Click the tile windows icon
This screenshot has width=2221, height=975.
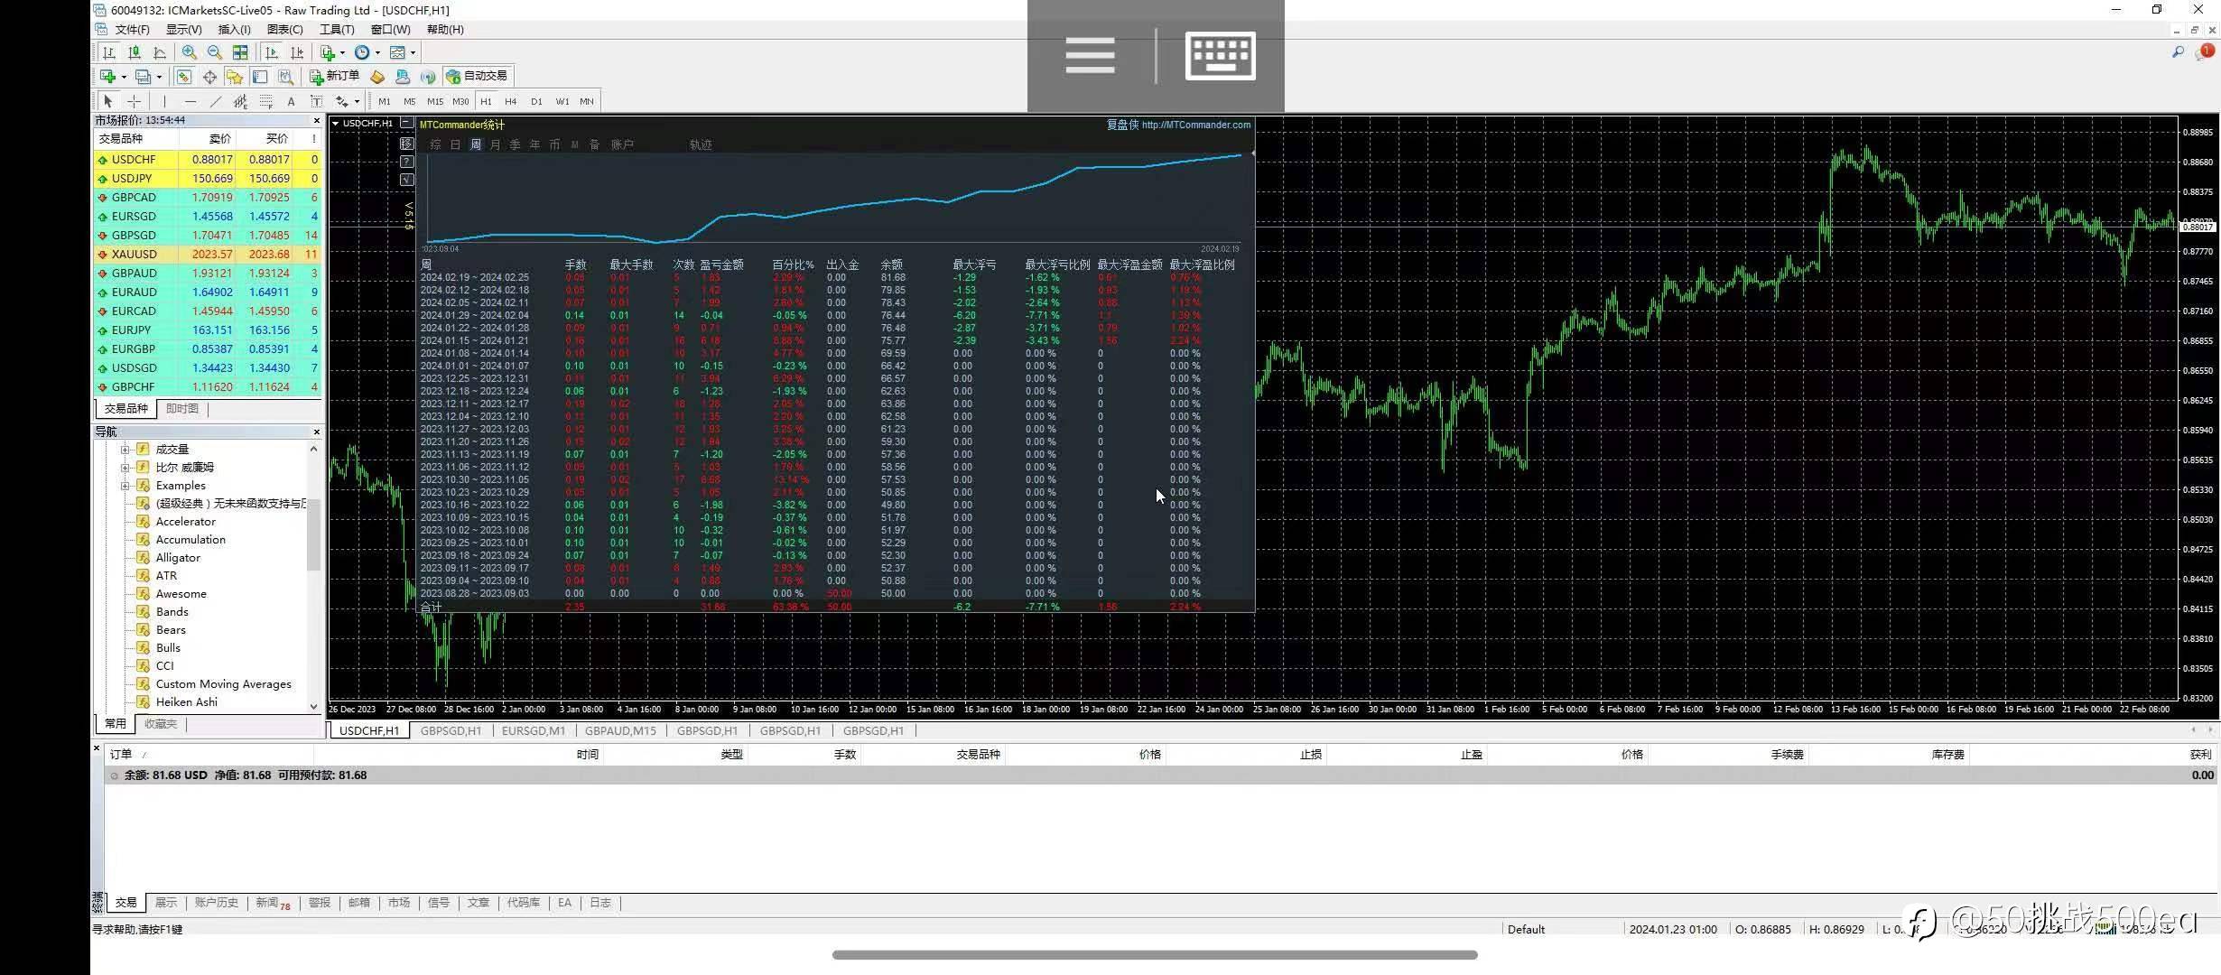[240, 52]
